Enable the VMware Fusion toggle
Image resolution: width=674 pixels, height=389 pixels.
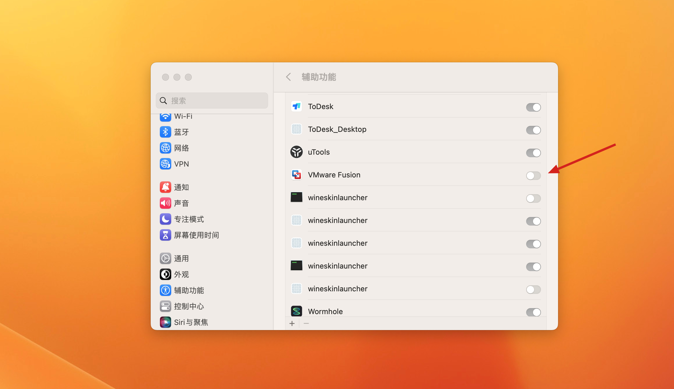[533, 176]
